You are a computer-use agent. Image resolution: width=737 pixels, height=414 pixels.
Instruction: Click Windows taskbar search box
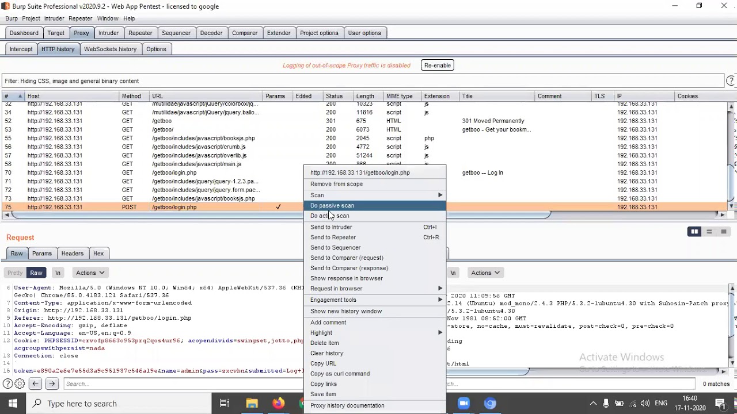tap(118, 403)
